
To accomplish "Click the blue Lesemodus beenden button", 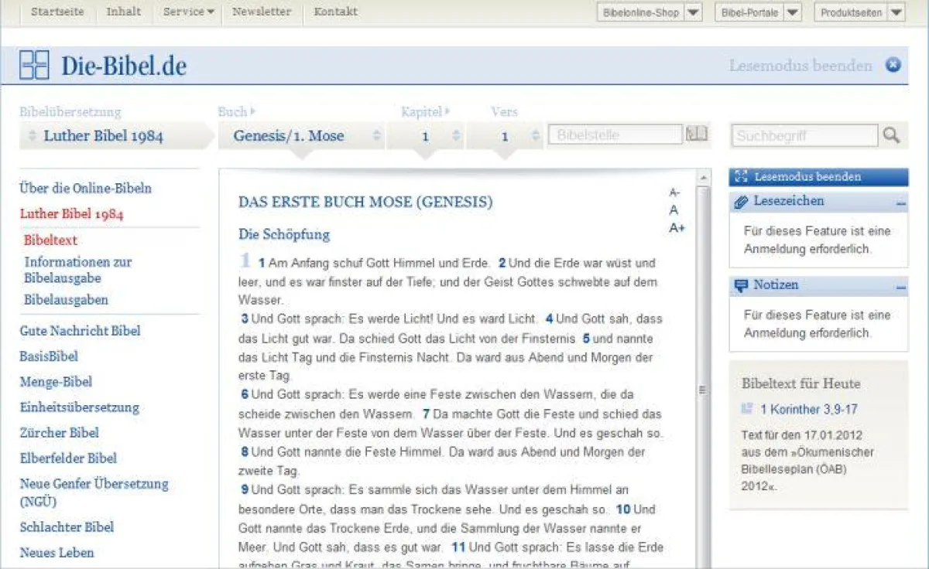I will (x=818, y=177).
